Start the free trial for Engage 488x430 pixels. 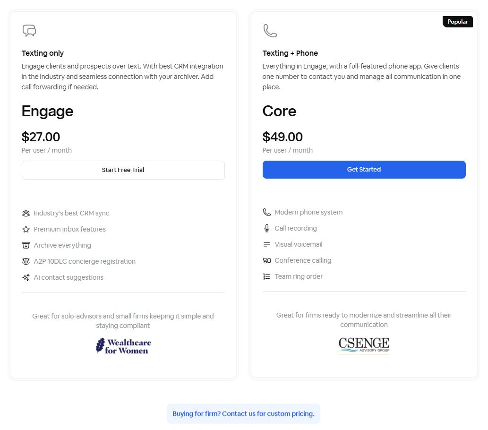(123, 170)
